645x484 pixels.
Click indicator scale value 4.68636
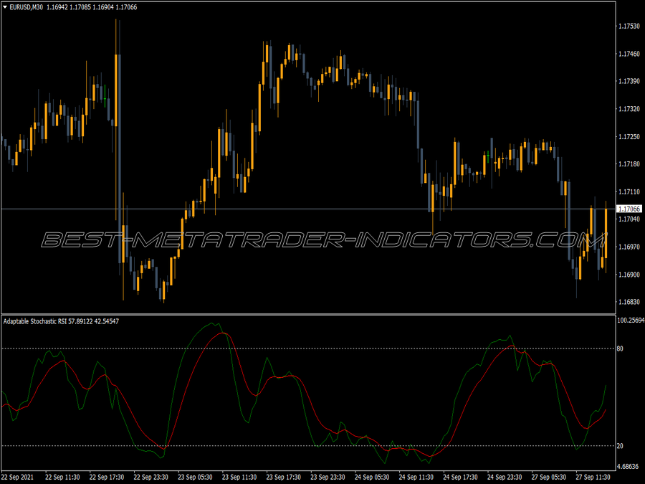(x=628, y=466)
